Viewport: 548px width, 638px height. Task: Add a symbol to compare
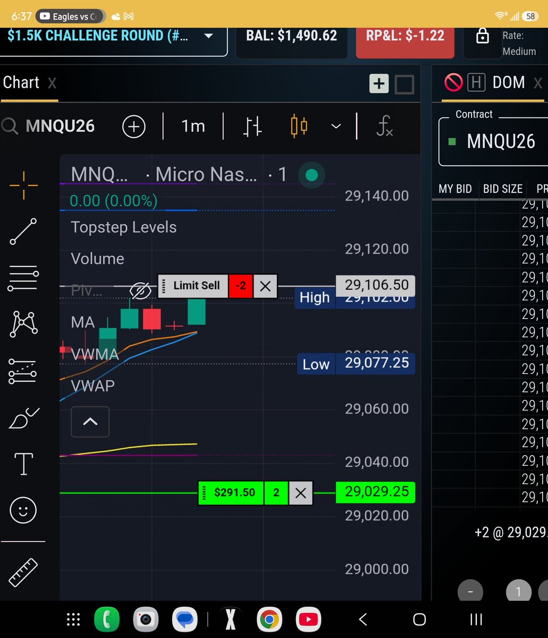[133, 127]
